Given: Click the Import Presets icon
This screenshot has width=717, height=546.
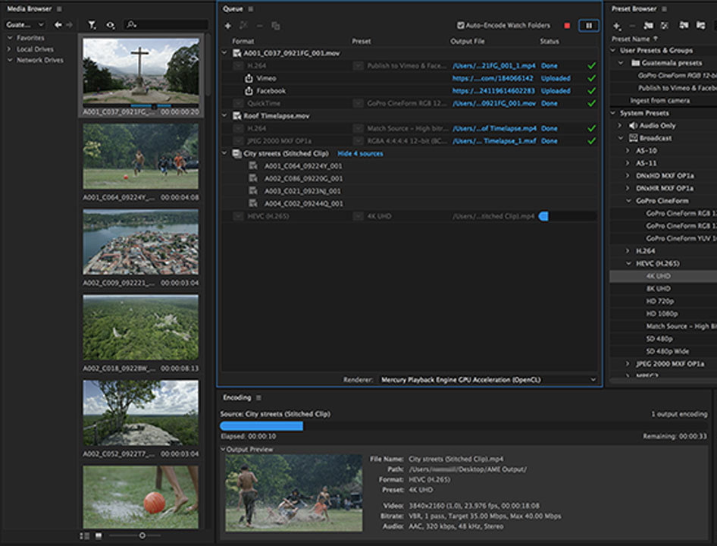Looking at the screenshot, I should click(684, 25).
